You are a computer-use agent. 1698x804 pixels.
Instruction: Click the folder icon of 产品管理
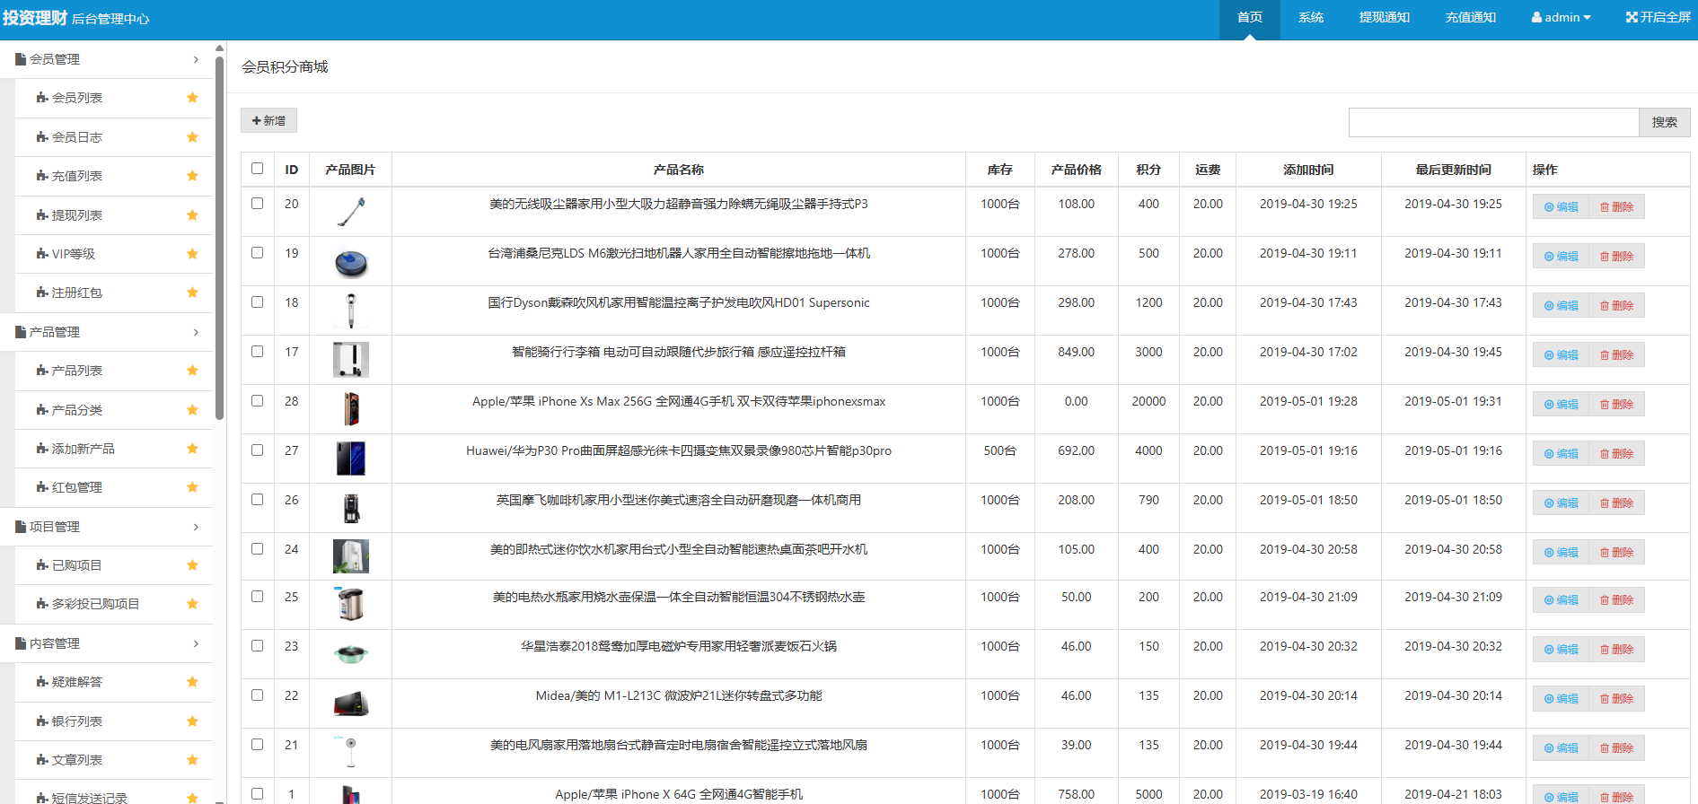(x=21, y=332)
